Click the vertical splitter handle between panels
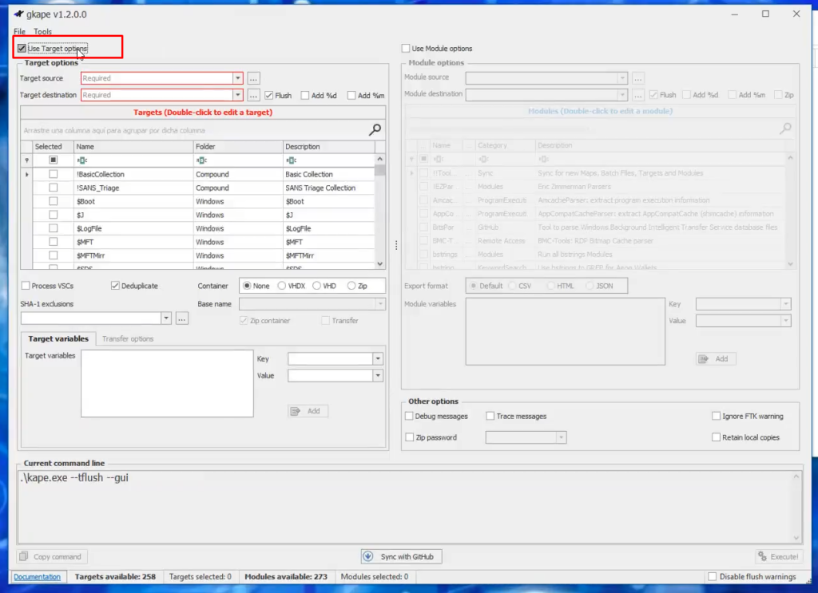 click(396, 245)
